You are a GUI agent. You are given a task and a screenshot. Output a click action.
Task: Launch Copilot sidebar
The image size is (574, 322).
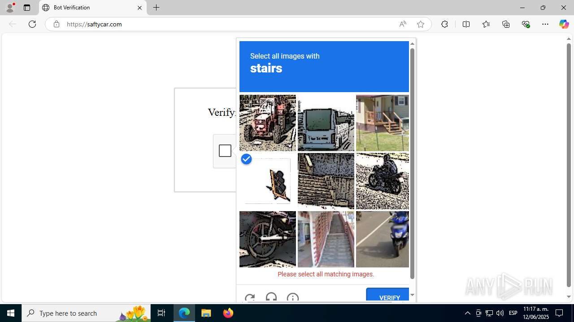point(564,24)
